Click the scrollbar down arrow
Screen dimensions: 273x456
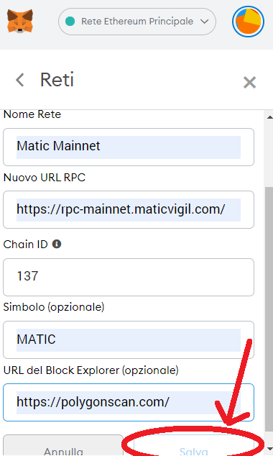[x=269, y=448]
